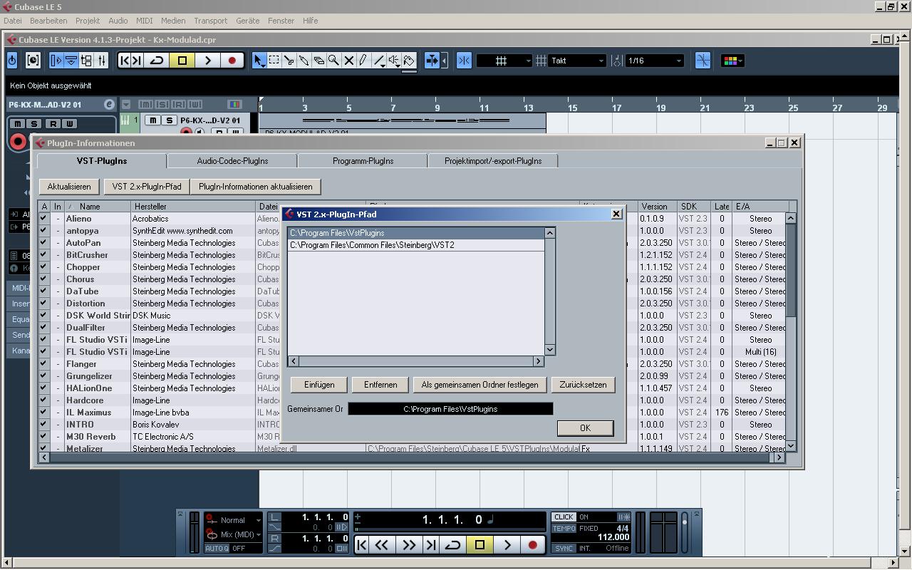Uncheck the Chopper plugin checkbox
This screenshot has height=570, width=912.
click(x=44, y=267)
